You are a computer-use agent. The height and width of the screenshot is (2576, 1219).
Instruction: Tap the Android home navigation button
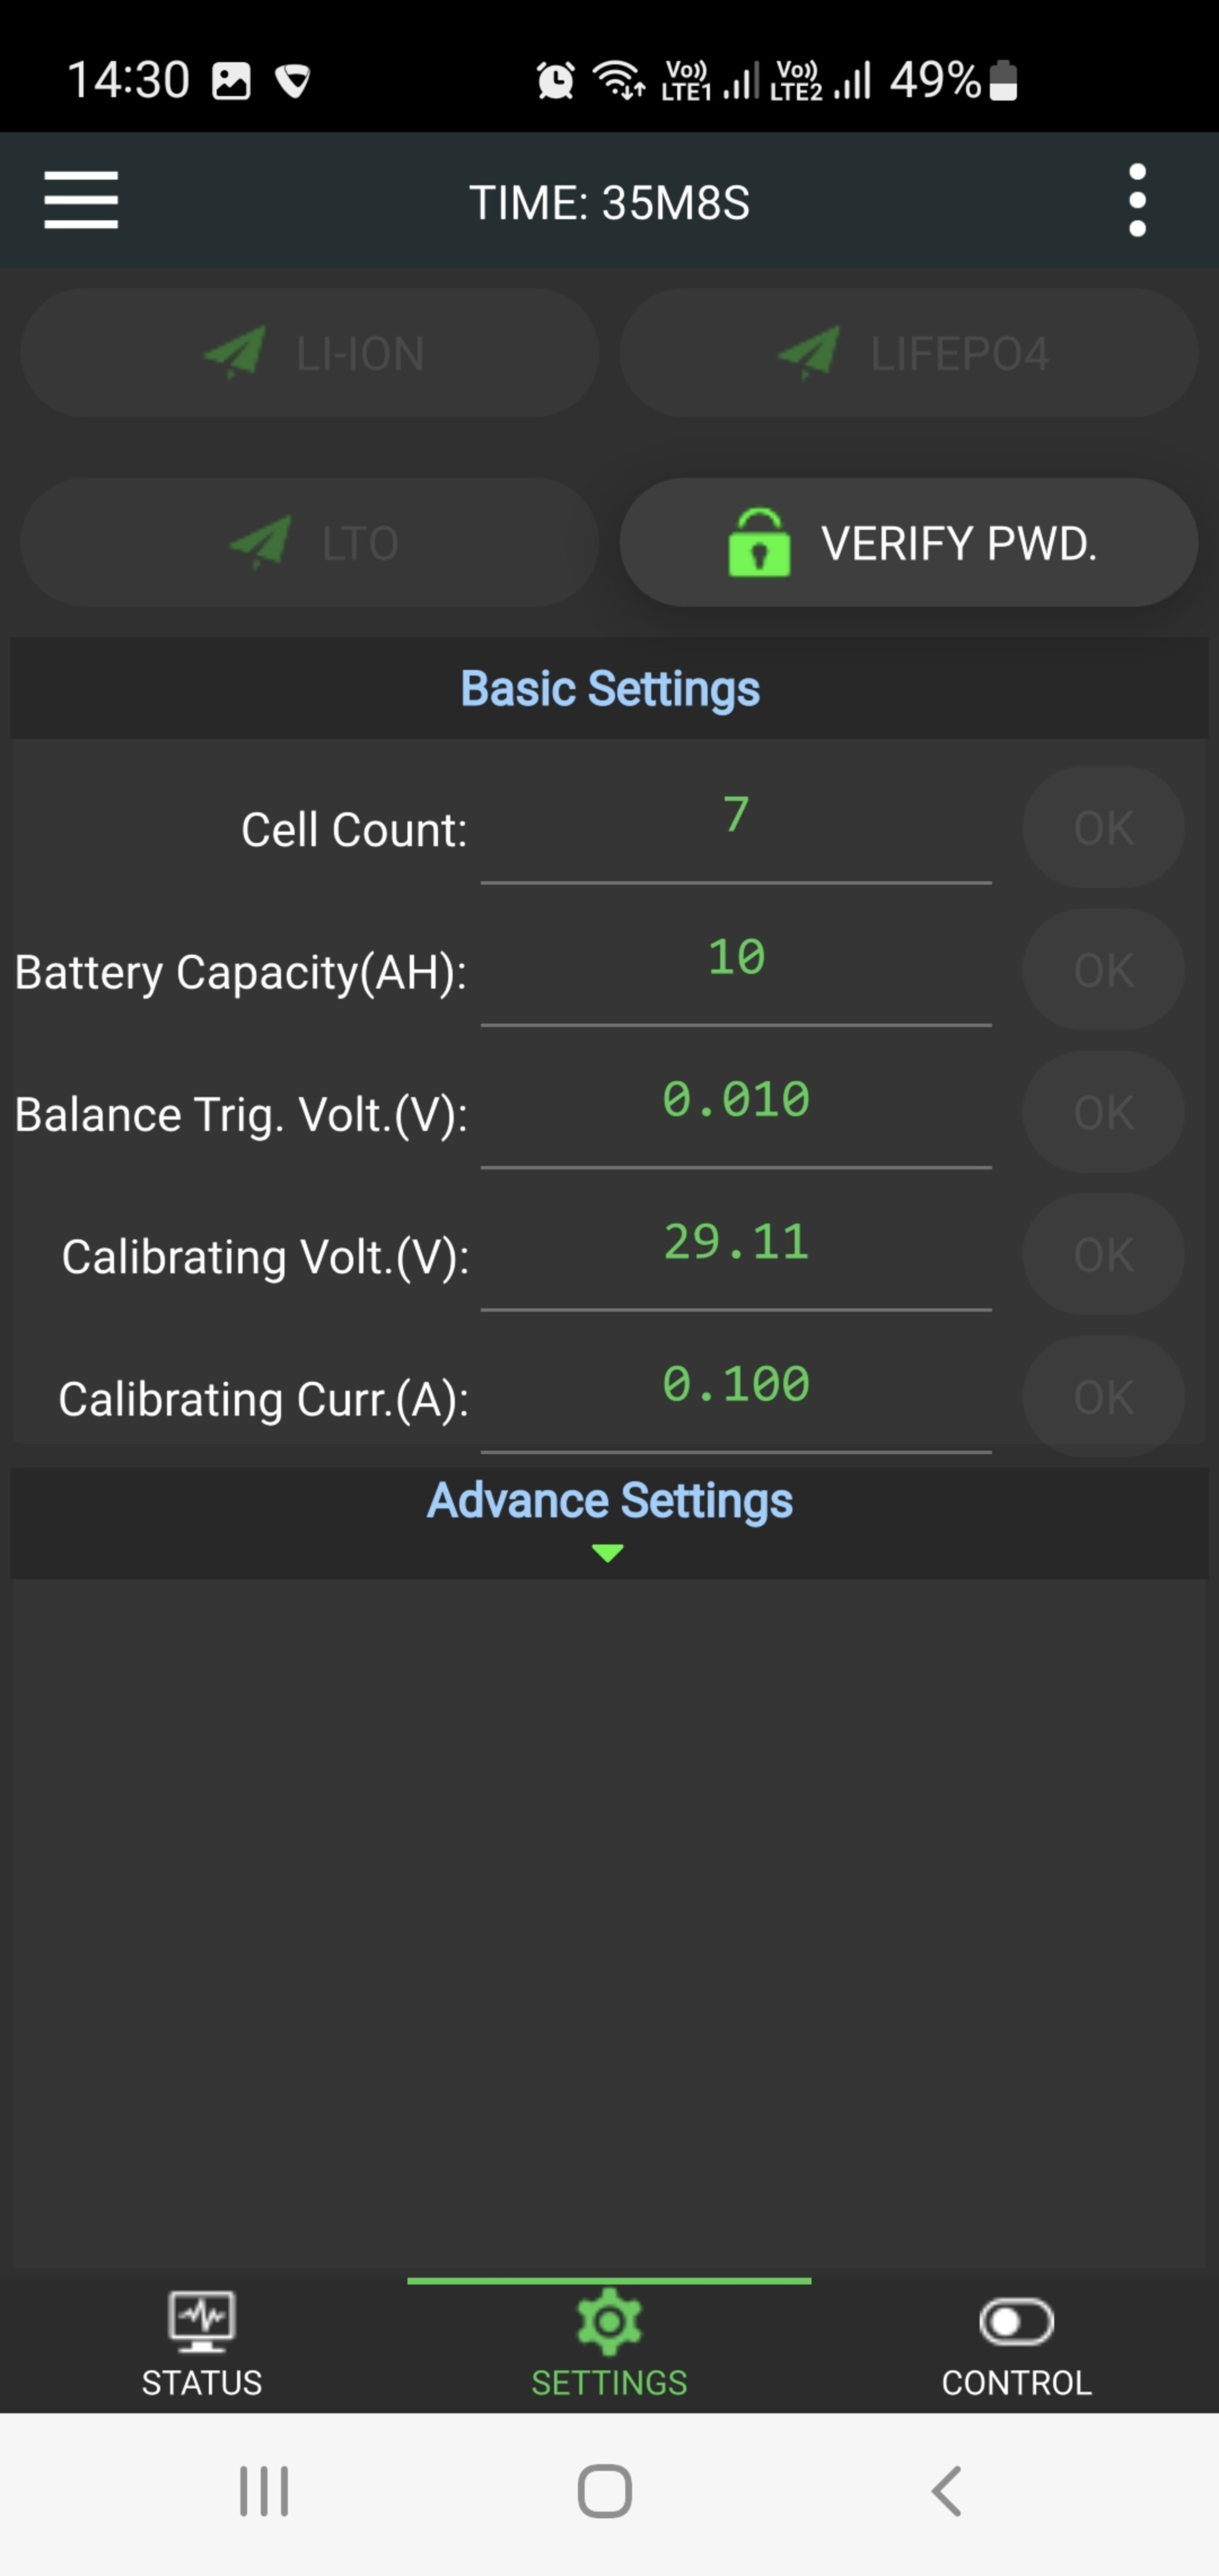click(605, 2490)
